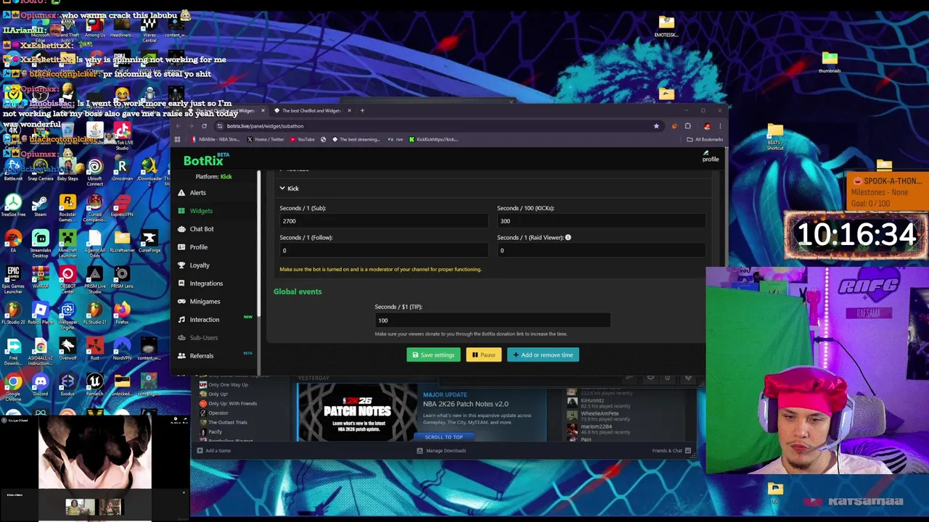The width and height of the screenshot is (929, 522).
Task: Open CurseForge desktop shortcut
Action: point(150,241)
